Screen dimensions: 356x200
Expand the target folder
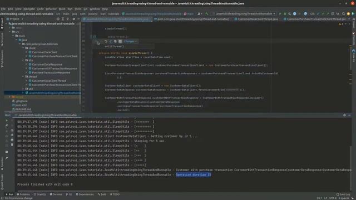[9, 97]
